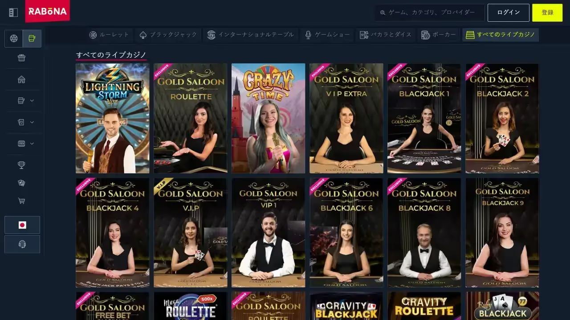Image resolution: width=570 pixels, height=320 pixels.
Task: Click the ログイン button
Action: click(509, 12)
